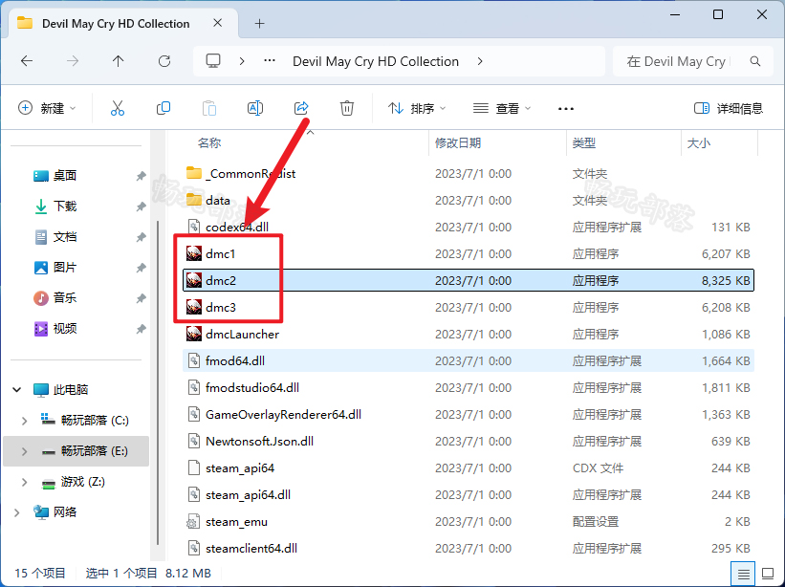Select the steamclient64.dll file
This screenshot has width=785, height=587.
click(x=469, y=548)
